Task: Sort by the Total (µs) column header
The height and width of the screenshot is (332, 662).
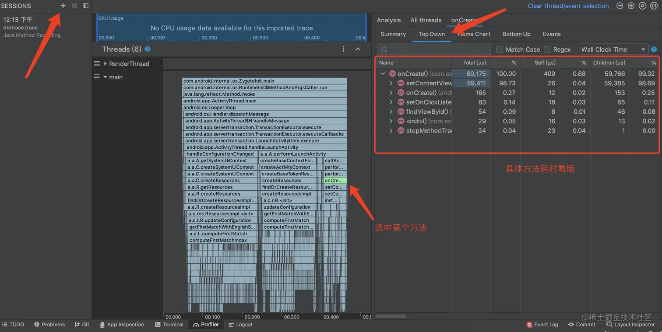Action: tap(471, 63)
